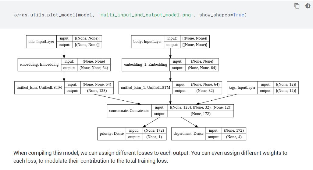Select the 'embedding: Embedding' layer box
Image resolution: width=313 pixels, height=170 pixels.
[39, 64]
